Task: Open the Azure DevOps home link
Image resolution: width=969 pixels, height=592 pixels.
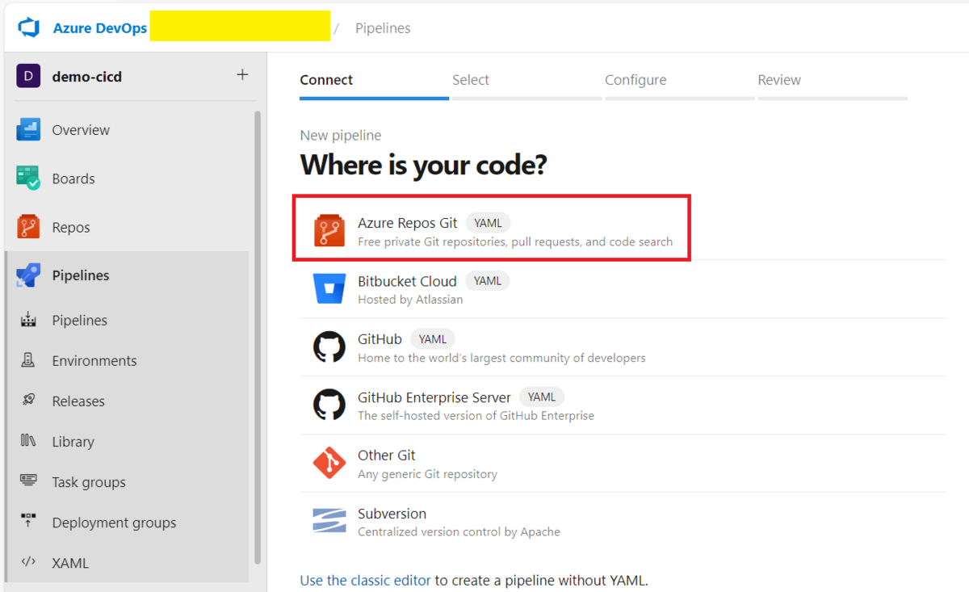Action: [x=100, y=28]
